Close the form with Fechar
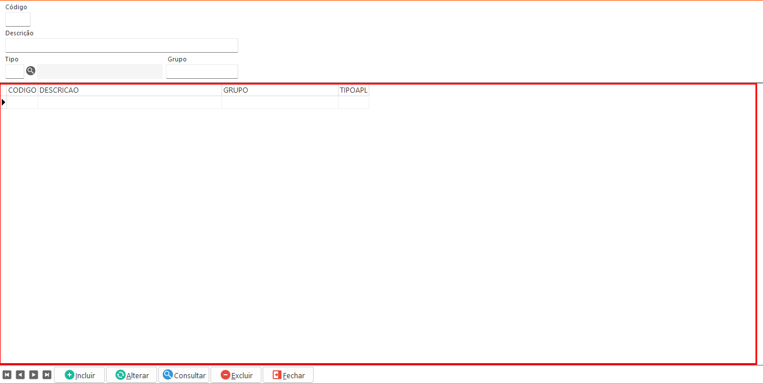Viewport: 763px width, 384px height. click(288, 375)
